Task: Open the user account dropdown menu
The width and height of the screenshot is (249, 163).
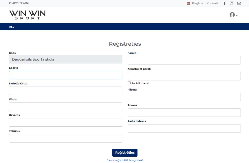Action: click(x=233, y=15)
